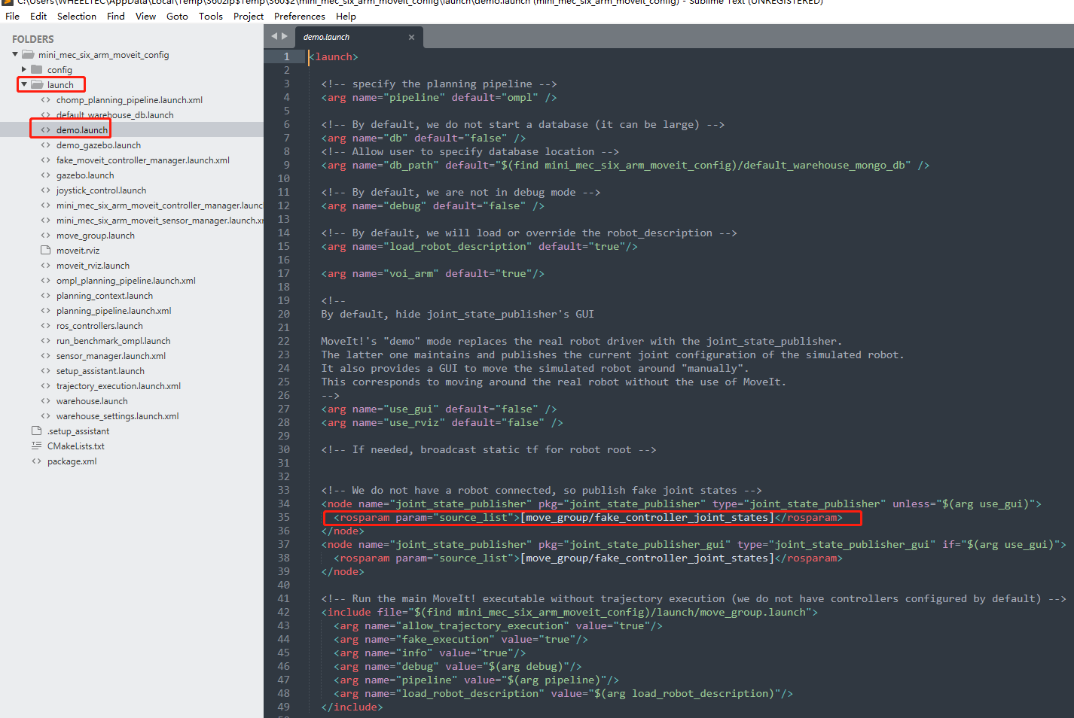Open chomp_planning_pipeline.launch.xml
This screenshot has height=718, width=1074.
click(130, 100)
